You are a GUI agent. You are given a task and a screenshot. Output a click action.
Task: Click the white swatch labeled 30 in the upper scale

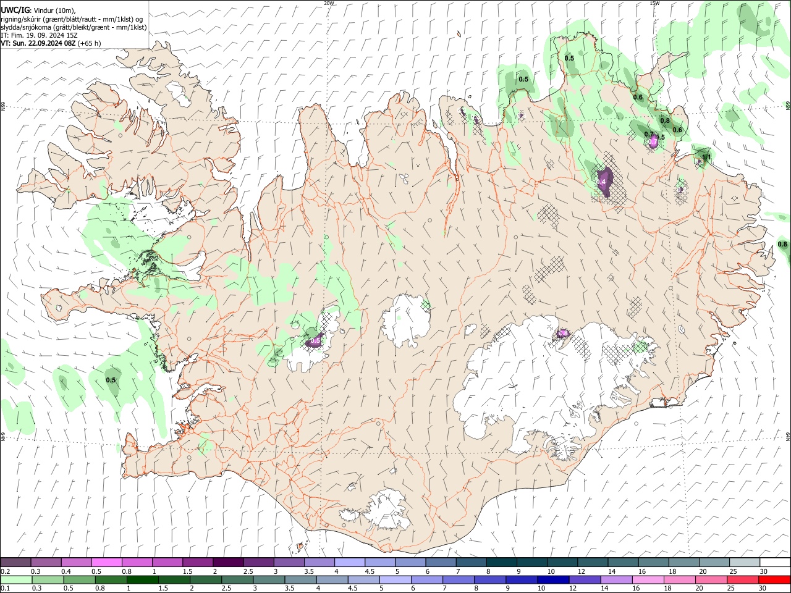[x=775, y=563]
